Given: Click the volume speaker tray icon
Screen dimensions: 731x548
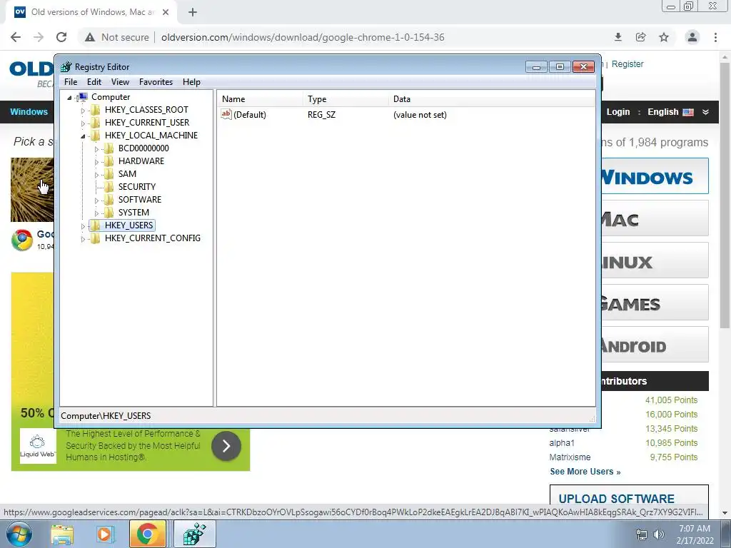Looking at the screenshot, I should point(659,534).
